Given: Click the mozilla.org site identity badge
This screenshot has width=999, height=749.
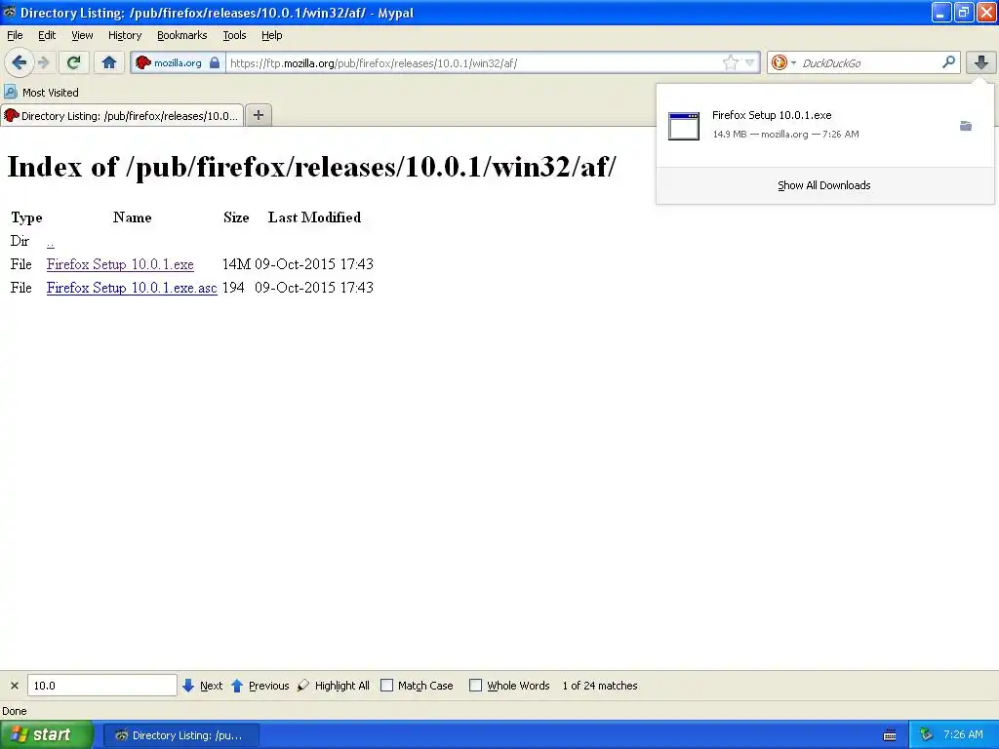Looking at the screenshot, I should click(178, 62).
